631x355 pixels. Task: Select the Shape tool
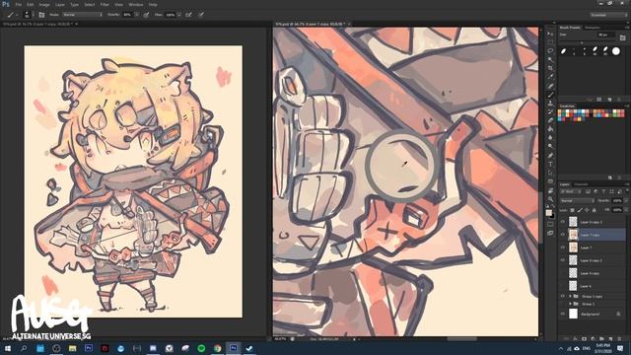(550, 181)
